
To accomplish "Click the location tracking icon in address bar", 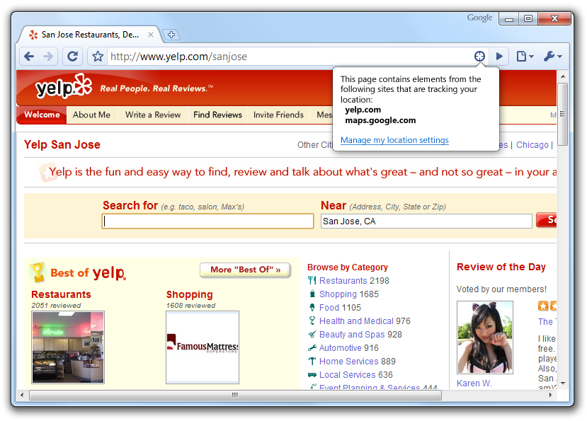I will pos(479,57).
